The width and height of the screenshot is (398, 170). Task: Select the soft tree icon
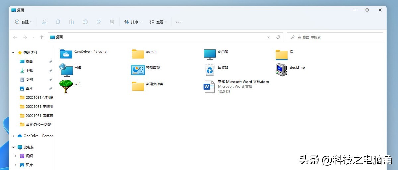pyautogui.click(x=66, y=86)
